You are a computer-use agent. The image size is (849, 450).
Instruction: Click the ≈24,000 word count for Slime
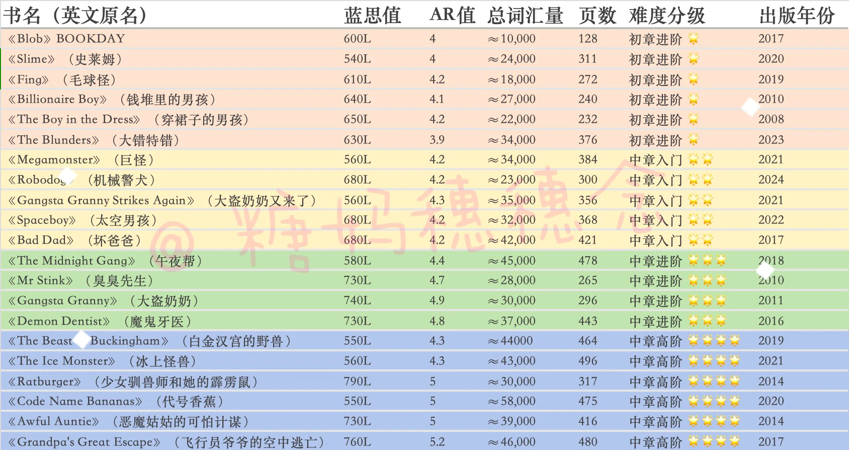[x=512, y=59]
